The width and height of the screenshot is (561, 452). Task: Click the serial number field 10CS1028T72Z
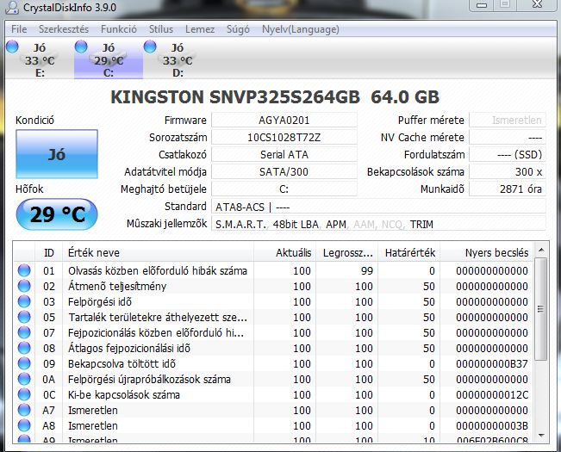click(284, 137)
